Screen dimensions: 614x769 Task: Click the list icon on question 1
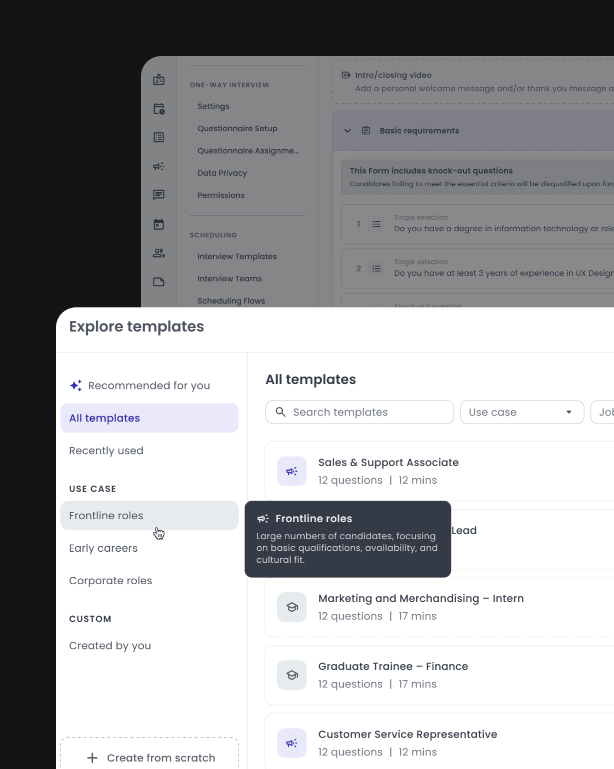coord(376,224)
